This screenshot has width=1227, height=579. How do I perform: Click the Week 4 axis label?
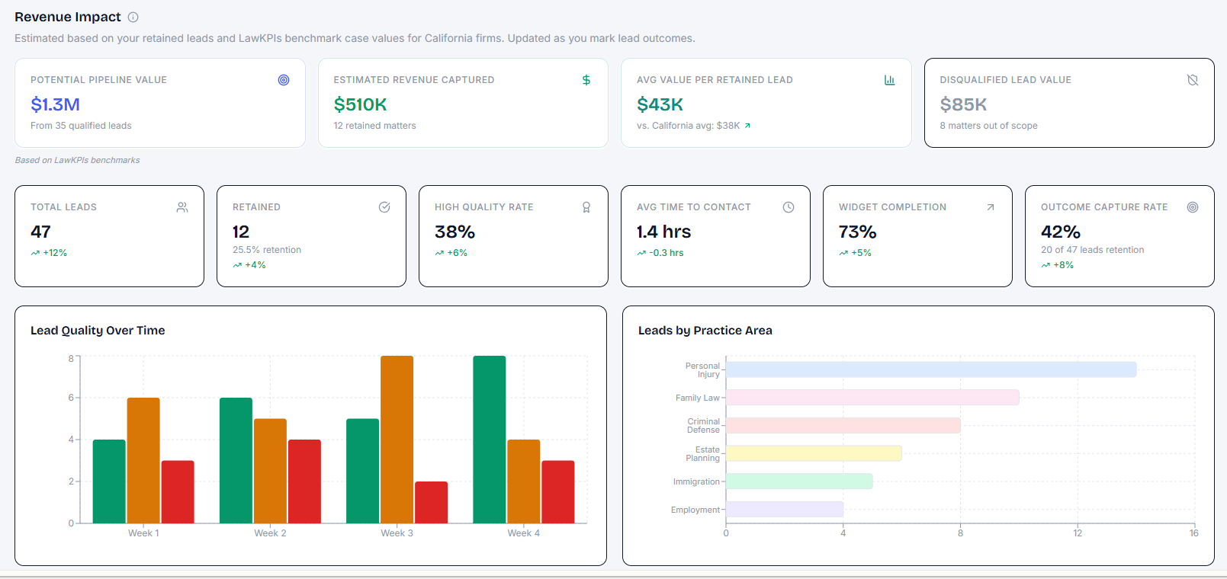pyautogui.click(x=523, y=533)
